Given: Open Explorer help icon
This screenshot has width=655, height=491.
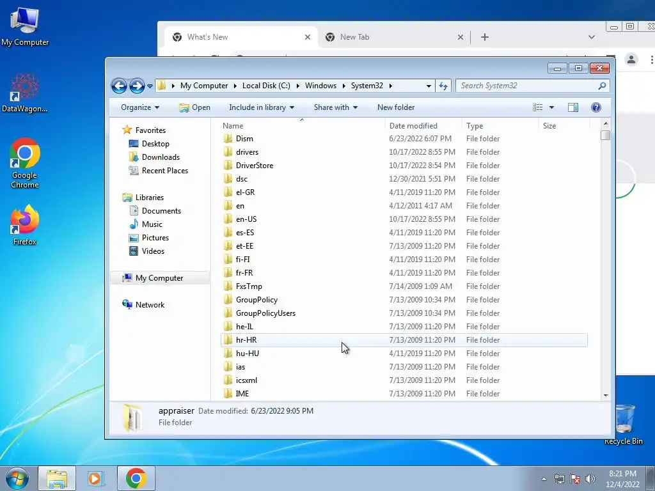Looking at the screenshot, I should [596, 107].
